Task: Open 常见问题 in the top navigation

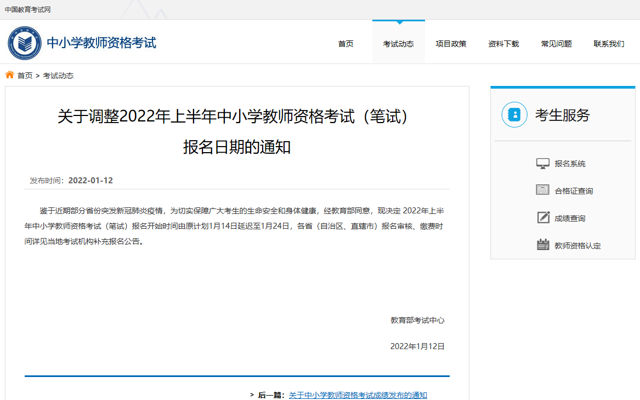Action: [x=556, y=44]
